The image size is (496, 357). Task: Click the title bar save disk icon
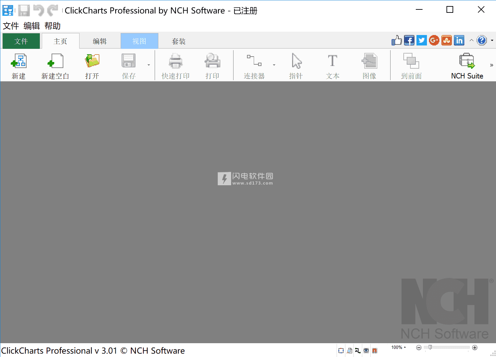(x=24, y=10)
